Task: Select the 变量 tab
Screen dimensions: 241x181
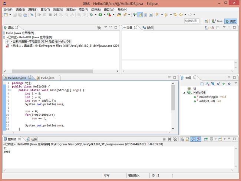Action: tap(129, 28)
